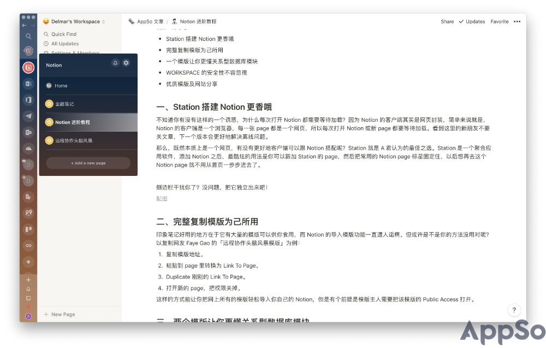546x348 pixels.
Task: Go to AppSo 文章 breadcrumb
Action: point(146,22)
